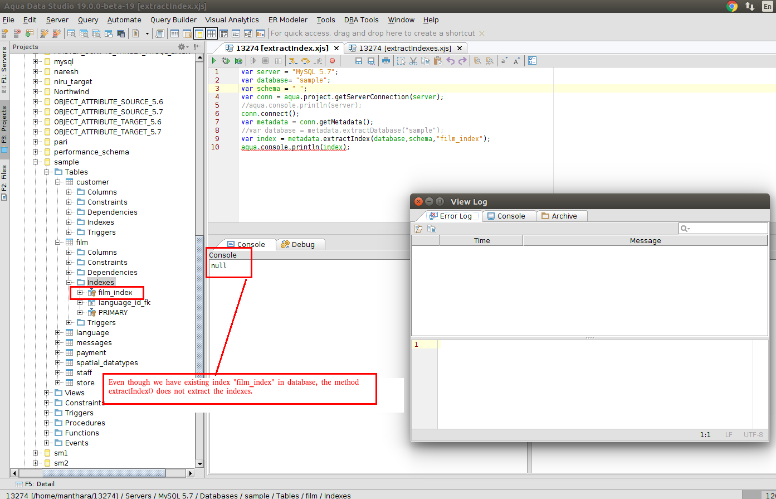Click the bar chart icon in main toolbar
776x499 pixels.
click(260, 33)
